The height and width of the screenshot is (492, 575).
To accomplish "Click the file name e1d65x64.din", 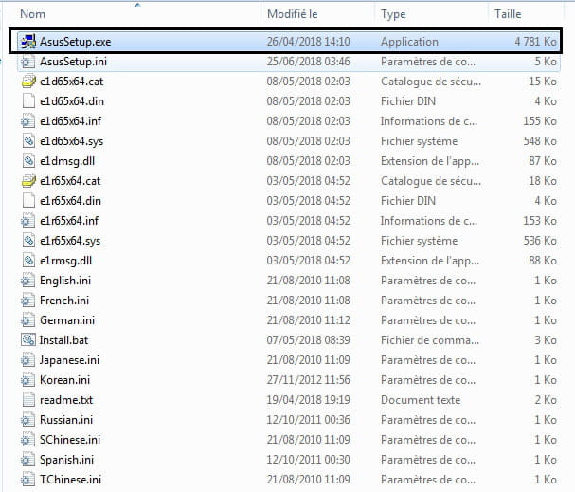I will point(71,100).
